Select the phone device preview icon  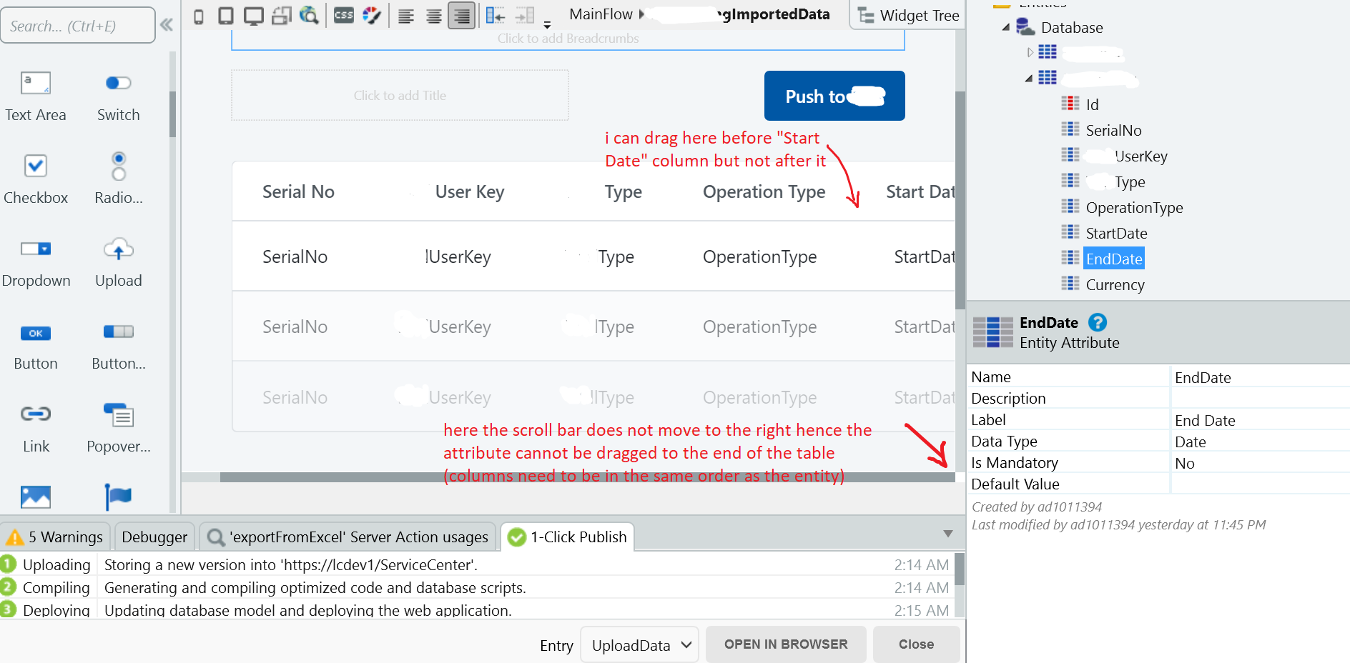pos(199,16)
